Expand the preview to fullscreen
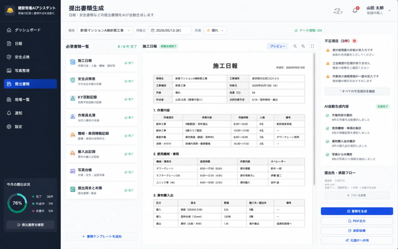This screenshot has height=249, width=398. (x=312, y=46)
